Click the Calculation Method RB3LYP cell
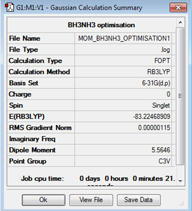The width and height of the screenshot is (192, 211). (x=123, y=72)
